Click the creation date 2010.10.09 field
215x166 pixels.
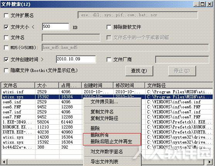pos(76,59)
